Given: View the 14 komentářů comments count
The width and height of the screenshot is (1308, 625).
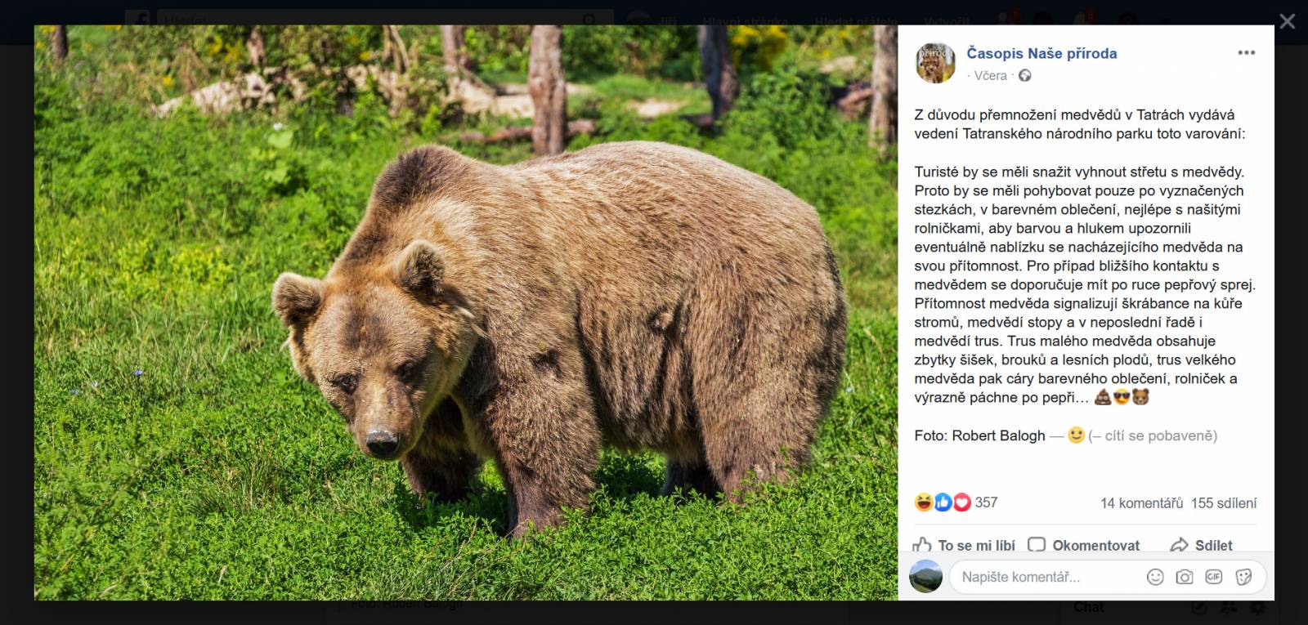Looking at the screenshot, I should pyautogui.click(x=1141, y=503).
